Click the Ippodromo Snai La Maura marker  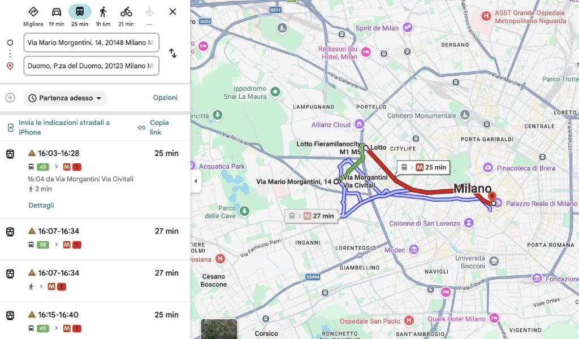point(275,92)
